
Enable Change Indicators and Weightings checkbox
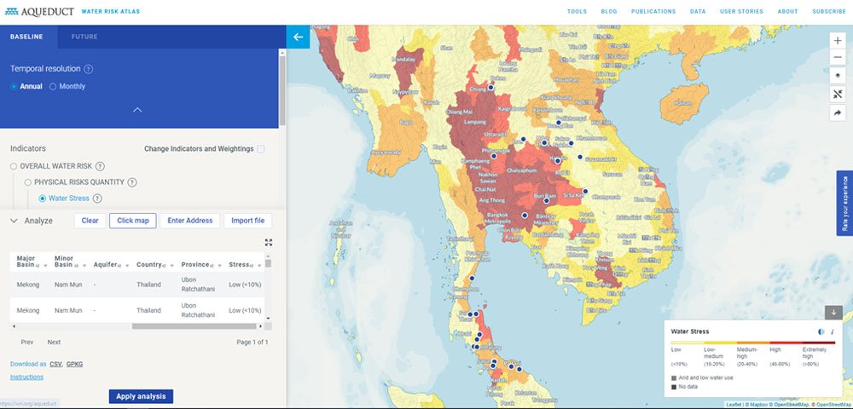(261, 149)
